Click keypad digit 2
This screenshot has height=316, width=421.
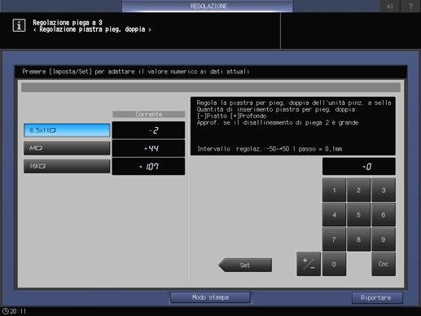358,190
